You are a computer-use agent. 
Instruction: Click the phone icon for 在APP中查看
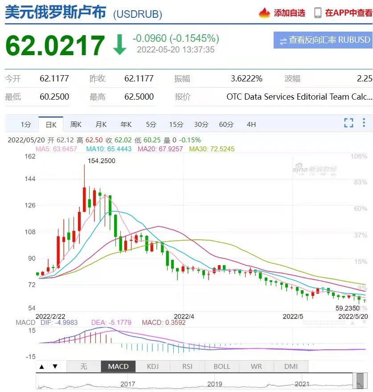tap(318, 13)
